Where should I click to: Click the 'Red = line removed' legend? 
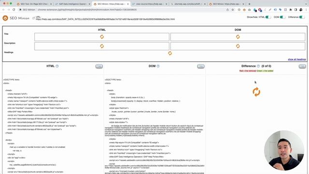pyautogui.click(x=248, y=71)
